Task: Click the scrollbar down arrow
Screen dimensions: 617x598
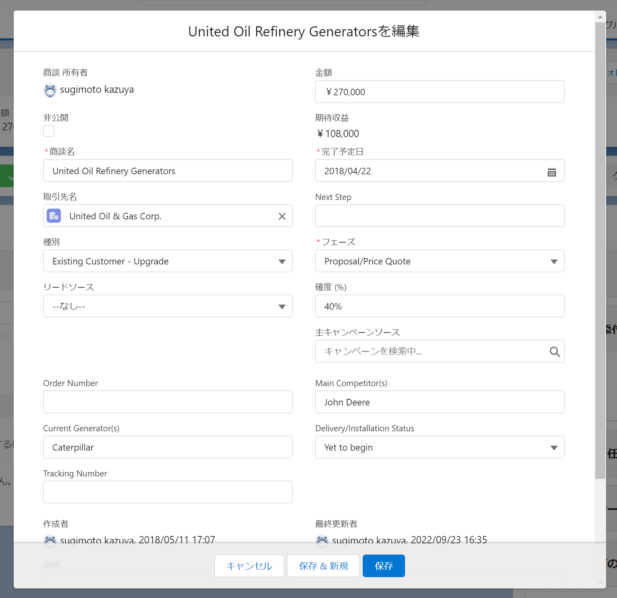Action: [600, 582]
